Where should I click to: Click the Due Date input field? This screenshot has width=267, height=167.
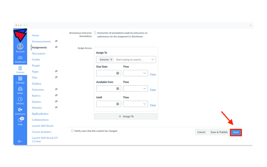click(109, 73)
